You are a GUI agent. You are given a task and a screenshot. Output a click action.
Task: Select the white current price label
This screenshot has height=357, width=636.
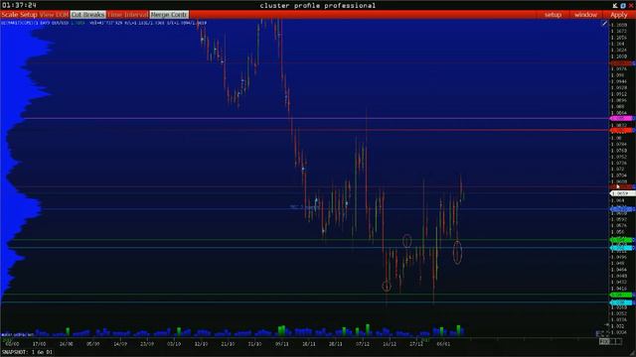click(x=622, y=193)
